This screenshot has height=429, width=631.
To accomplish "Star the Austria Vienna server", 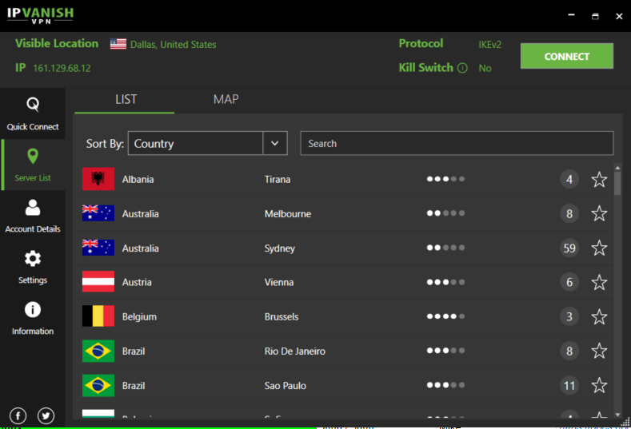I will pyautogui.click(x=599, y=282).
